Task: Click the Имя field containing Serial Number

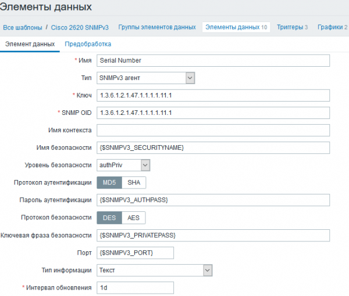Action: coord(213,60)
